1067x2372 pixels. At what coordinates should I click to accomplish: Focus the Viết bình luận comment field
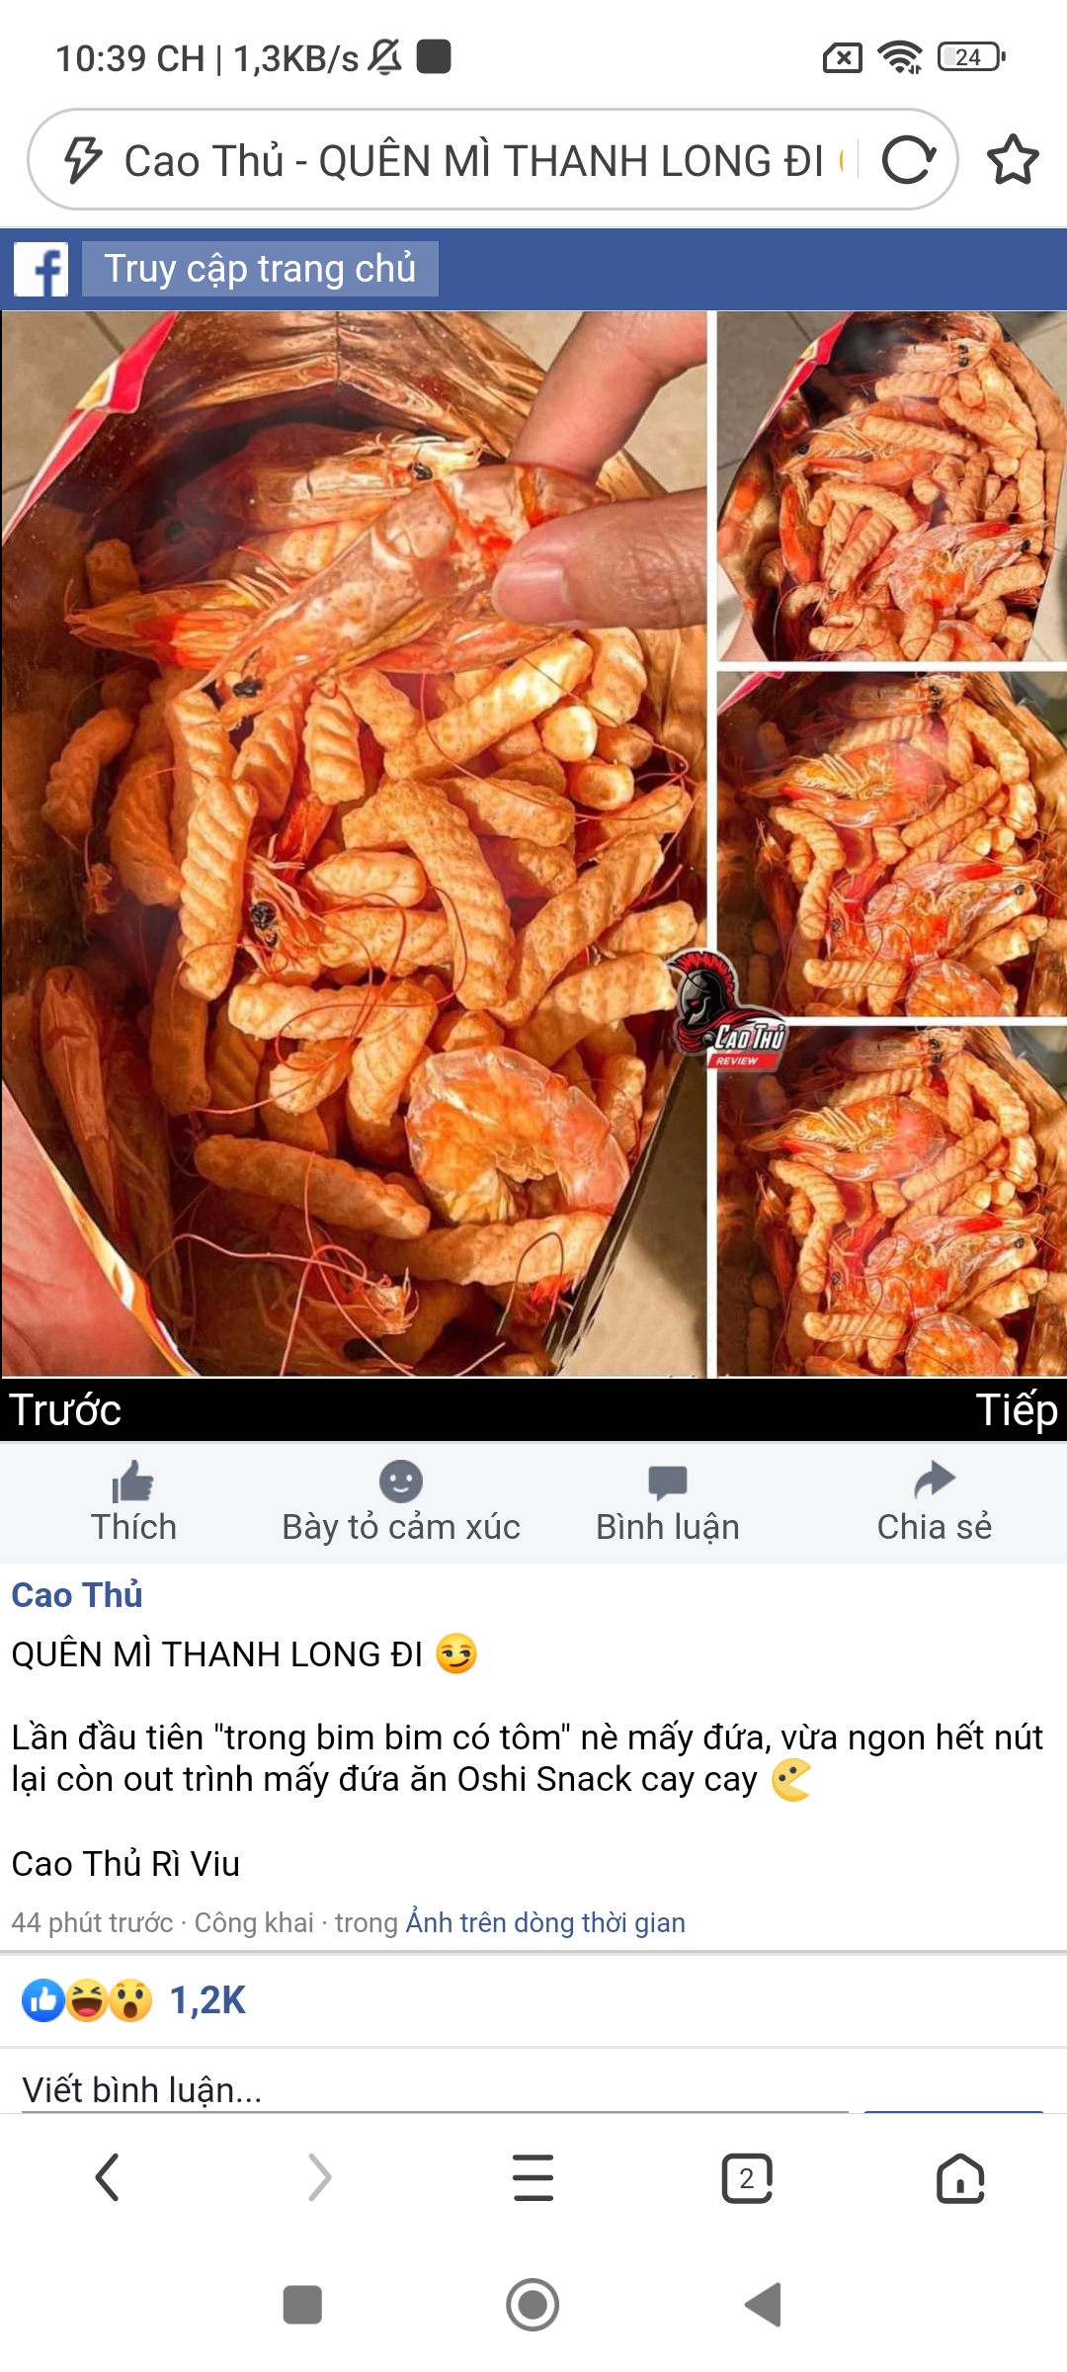pos(435,2089)
